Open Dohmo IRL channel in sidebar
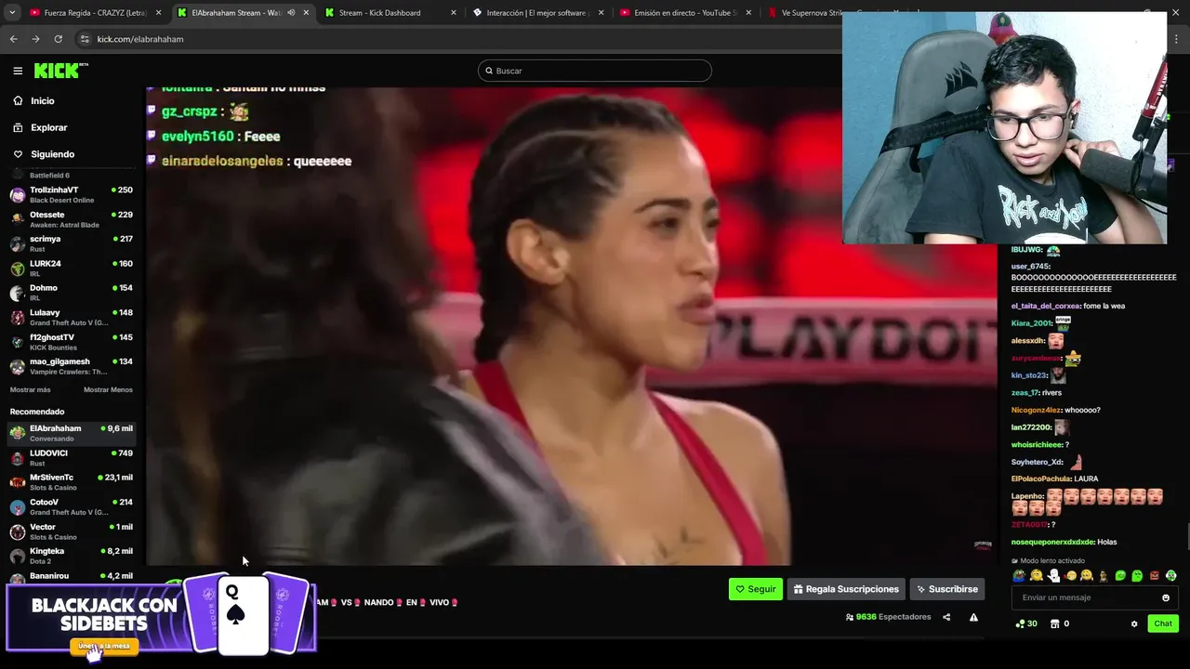Image resolution: width=1190 pixels, height=669 pixels. click(71, 293)
